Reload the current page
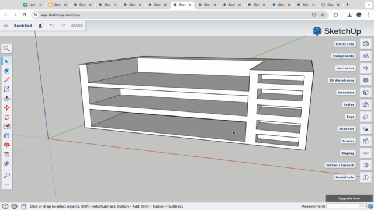The width and height of the screenshot is (374, 210). (x=25, y=15)
